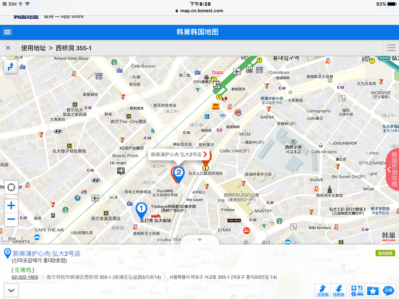The image size is (399, 299).
Task: Show nearby facilities category icon
Action: pos(357,290)
